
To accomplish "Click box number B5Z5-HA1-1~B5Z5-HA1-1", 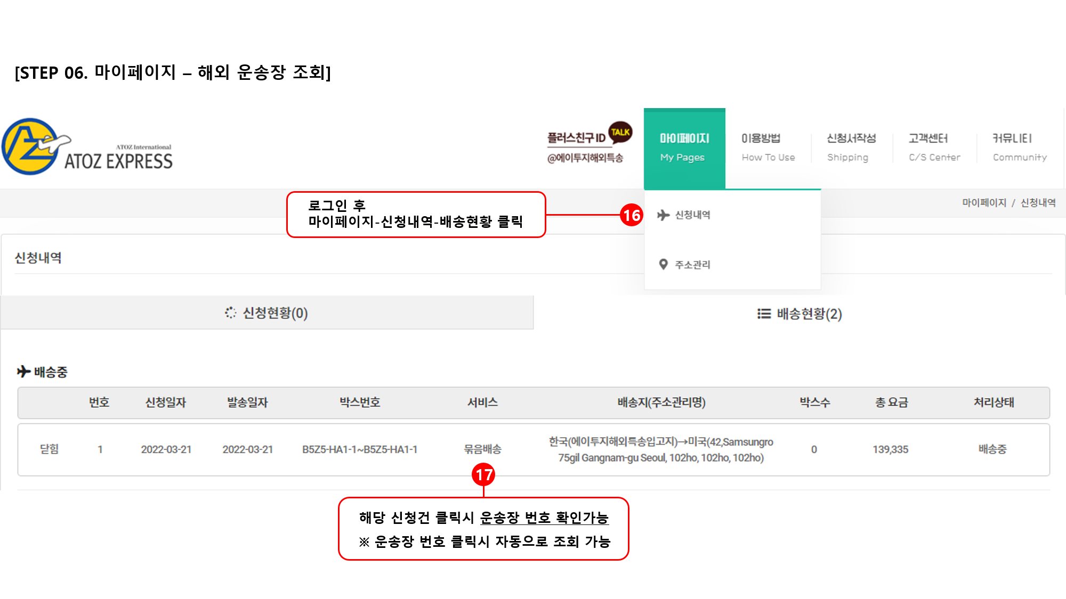I will pos(360,449).
